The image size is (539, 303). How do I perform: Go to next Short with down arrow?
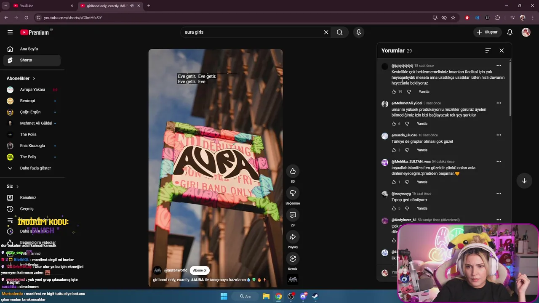(x=524, y=181)
